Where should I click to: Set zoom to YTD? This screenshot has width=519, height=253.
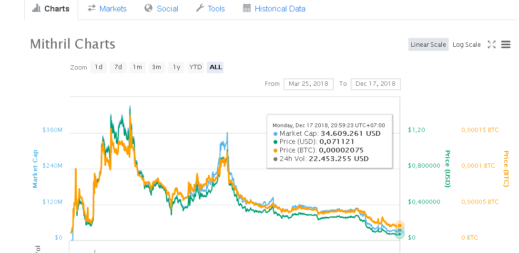click(195, 67)
